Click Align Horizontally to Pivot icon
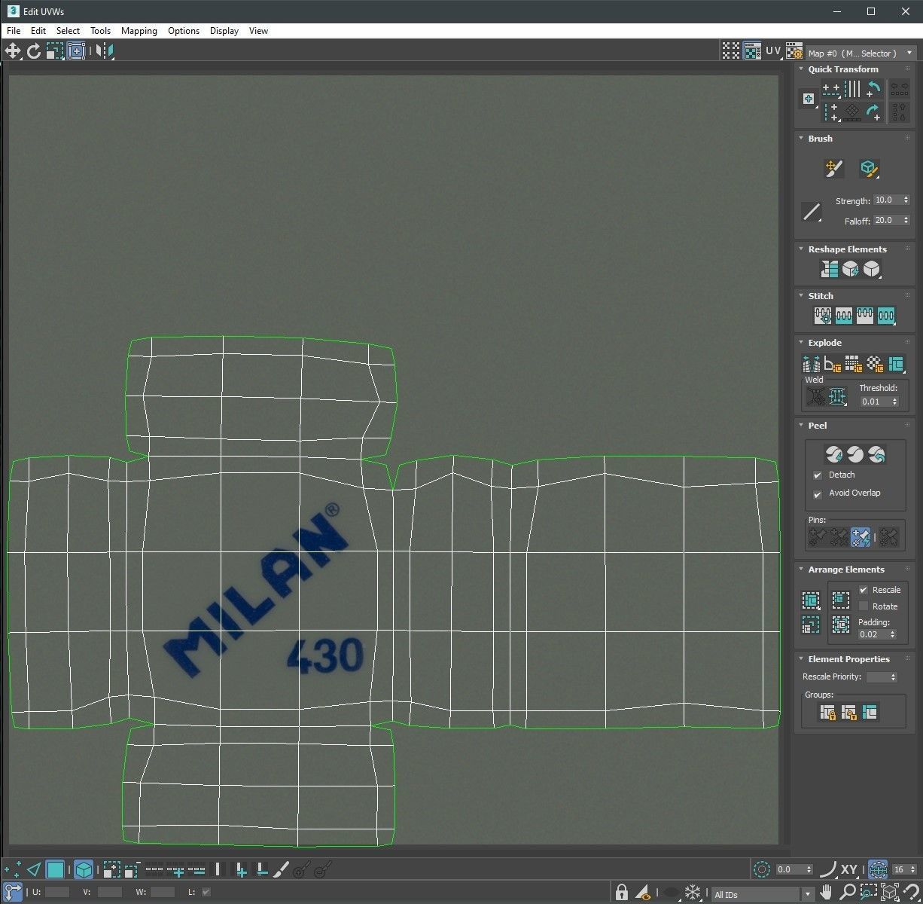923x904 pixels. click(831, 89)
